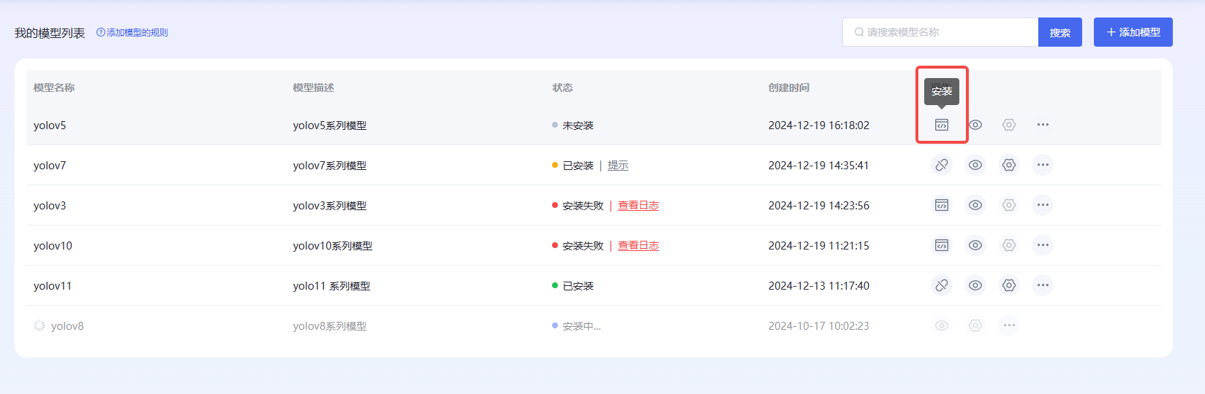The height and width of the screenshot is (394, 1205).
Task: Click the 添加模型 add model button
Action: 1133,32
